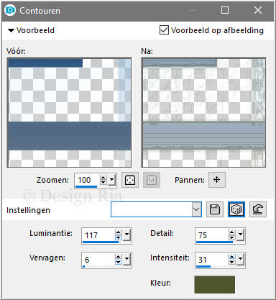Viewport: 276px width, 300px height.
Task: Open the Luminantie slider dropdown arrow
Action: click(x=126, y=235)
